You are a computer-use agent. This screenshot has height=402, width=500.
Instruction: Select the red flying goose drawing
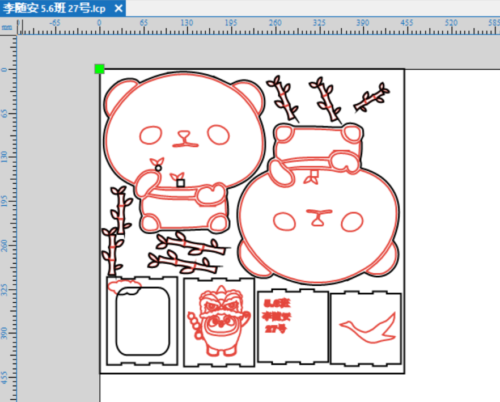click(368, 328)
